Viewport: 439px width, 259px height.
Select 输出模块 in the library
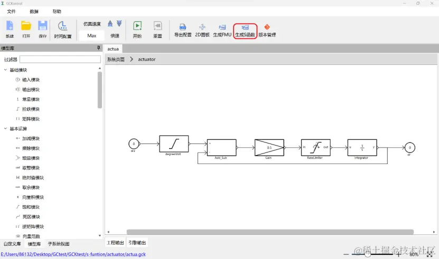coord(31,90)
